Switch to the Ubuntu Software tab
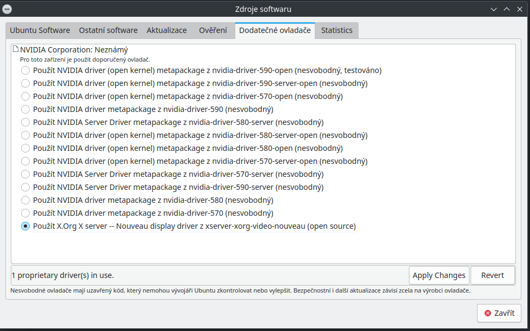The image size is (530, 331). pyautogui.click(x=39, y=30)
